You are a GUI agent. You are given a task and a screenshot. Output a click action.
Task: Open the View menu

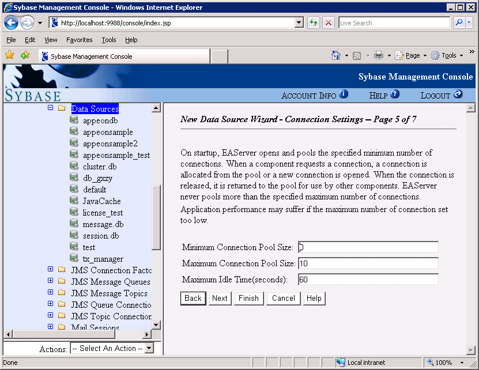[51, 40]
